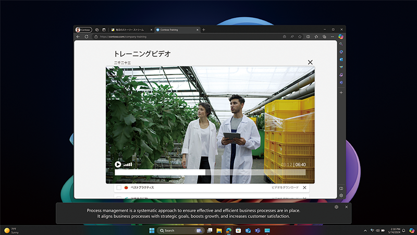Toggle the sidebar panel layout icon
The image size is (417, 235).
tap(341, 189)
